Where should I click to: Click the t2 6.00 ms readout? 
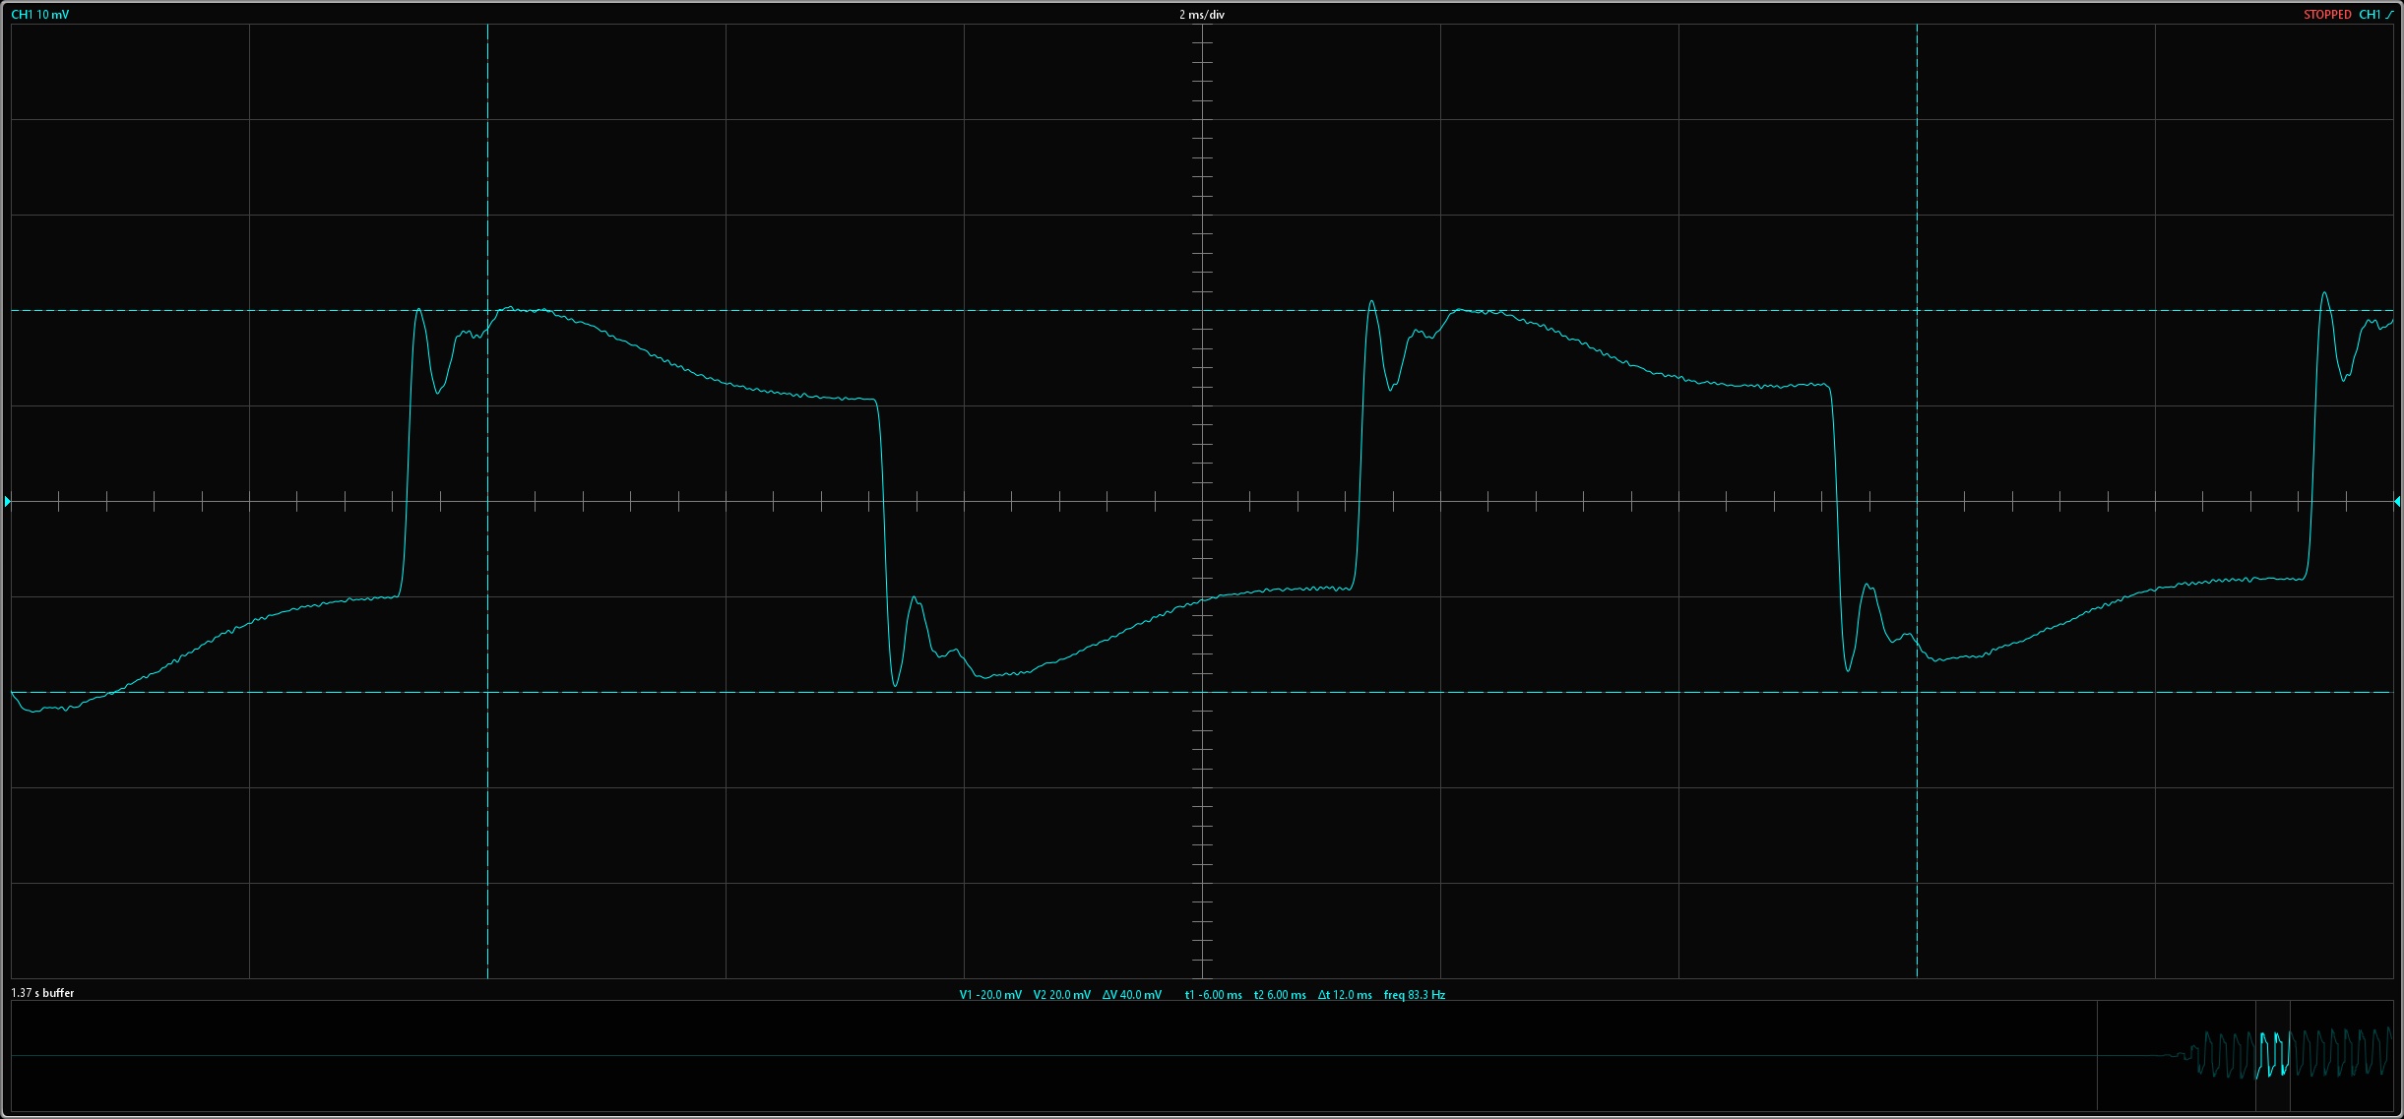coord(1280,995)
